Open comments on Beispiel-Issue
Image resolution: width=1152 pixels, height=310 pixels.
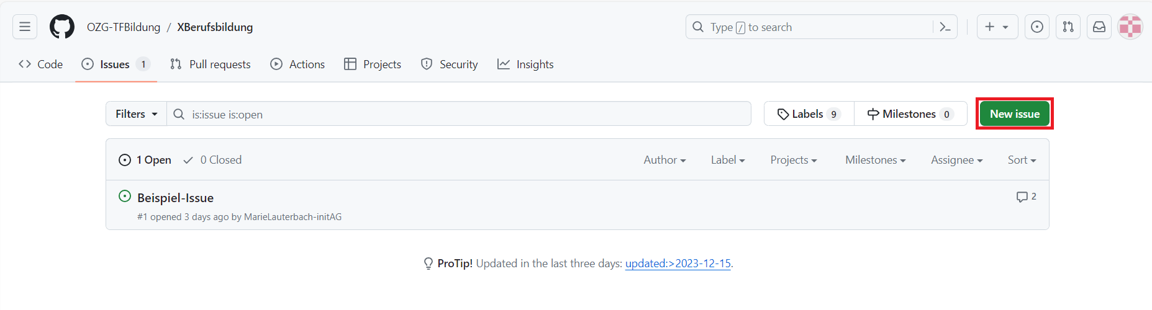tap(1026, 197)
